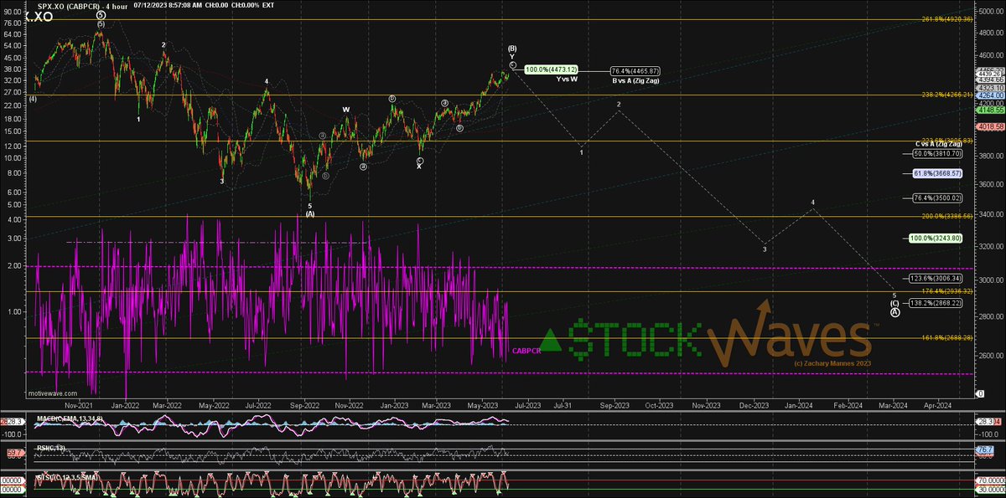1006x498 pixels.
Task: Click the MACD(C,EMA,13,34,9) indicator label
Action: click(69, 418)
